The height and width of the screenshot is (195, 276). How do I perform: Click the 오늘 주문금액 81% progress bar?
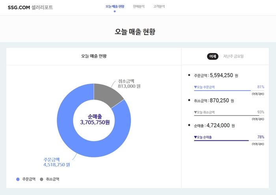(229, 91)
